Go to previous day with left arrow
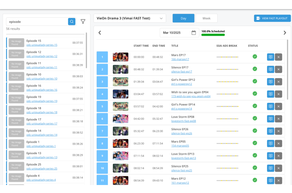 [x=100, y=33]
